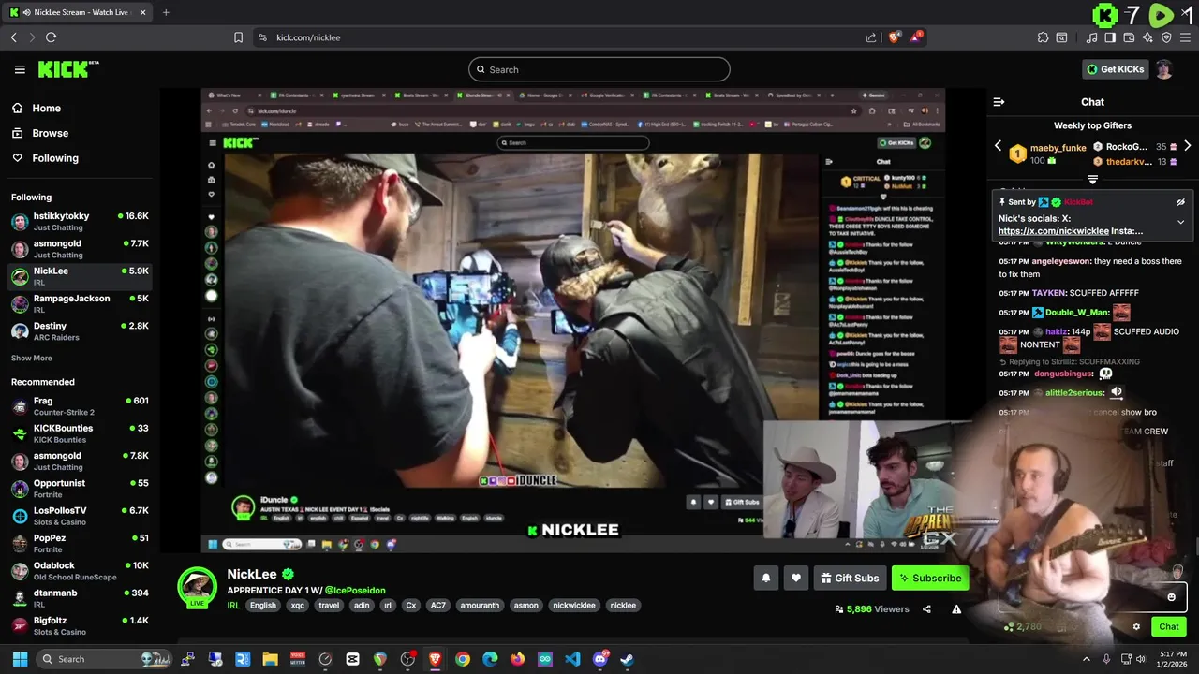
Task: Click the Get KICKs button
Action: point(1114,69)
